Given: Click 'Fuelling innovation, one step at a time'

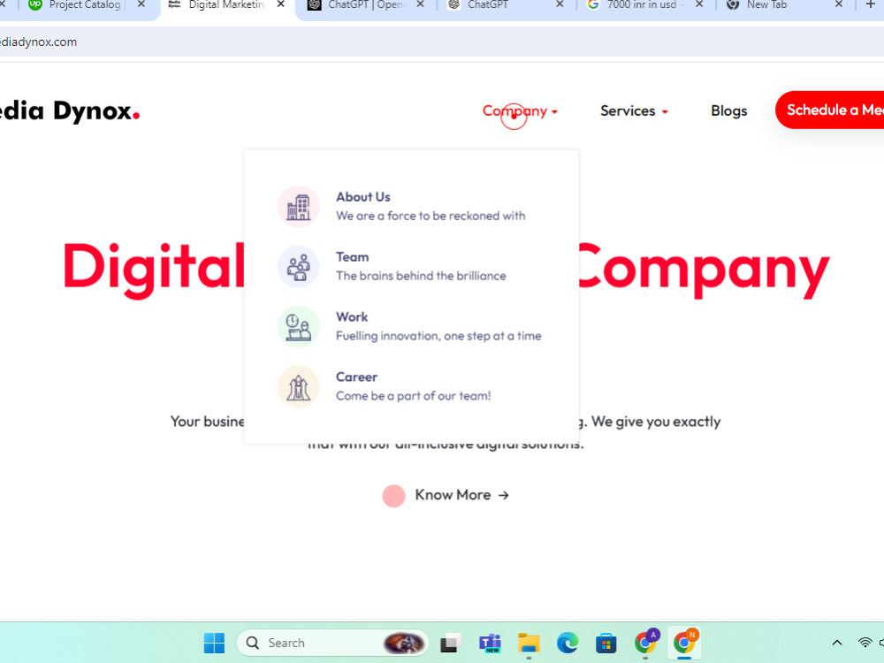Looking at the screenshot, I should click(x=438, y=336).
